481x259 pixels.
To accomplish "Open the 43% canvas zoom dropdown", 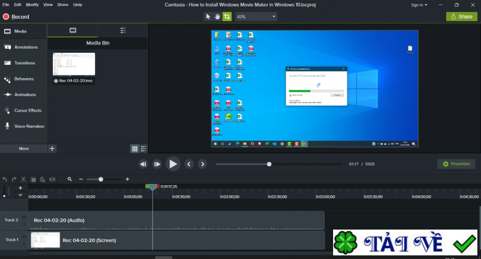I will point(256,17).
